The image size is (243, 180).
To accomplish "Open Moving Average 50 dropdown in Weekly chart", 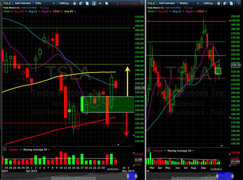I will [x=193, y=151].
